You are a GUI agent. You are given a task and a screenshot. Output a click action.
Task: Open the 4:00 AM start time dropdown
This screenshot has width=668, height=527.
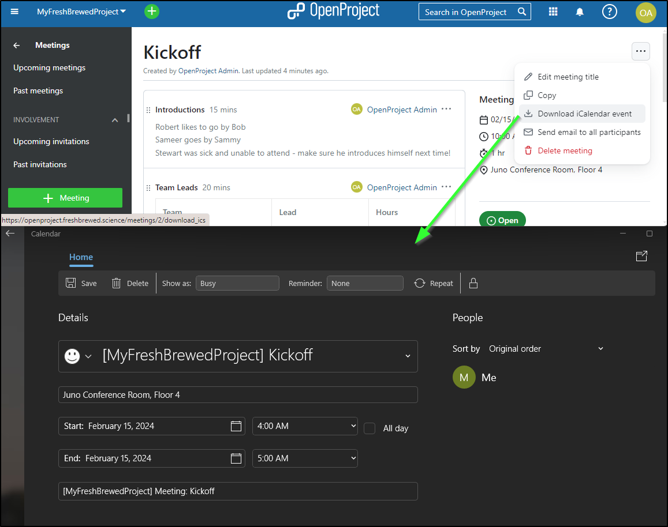point(305,426)
